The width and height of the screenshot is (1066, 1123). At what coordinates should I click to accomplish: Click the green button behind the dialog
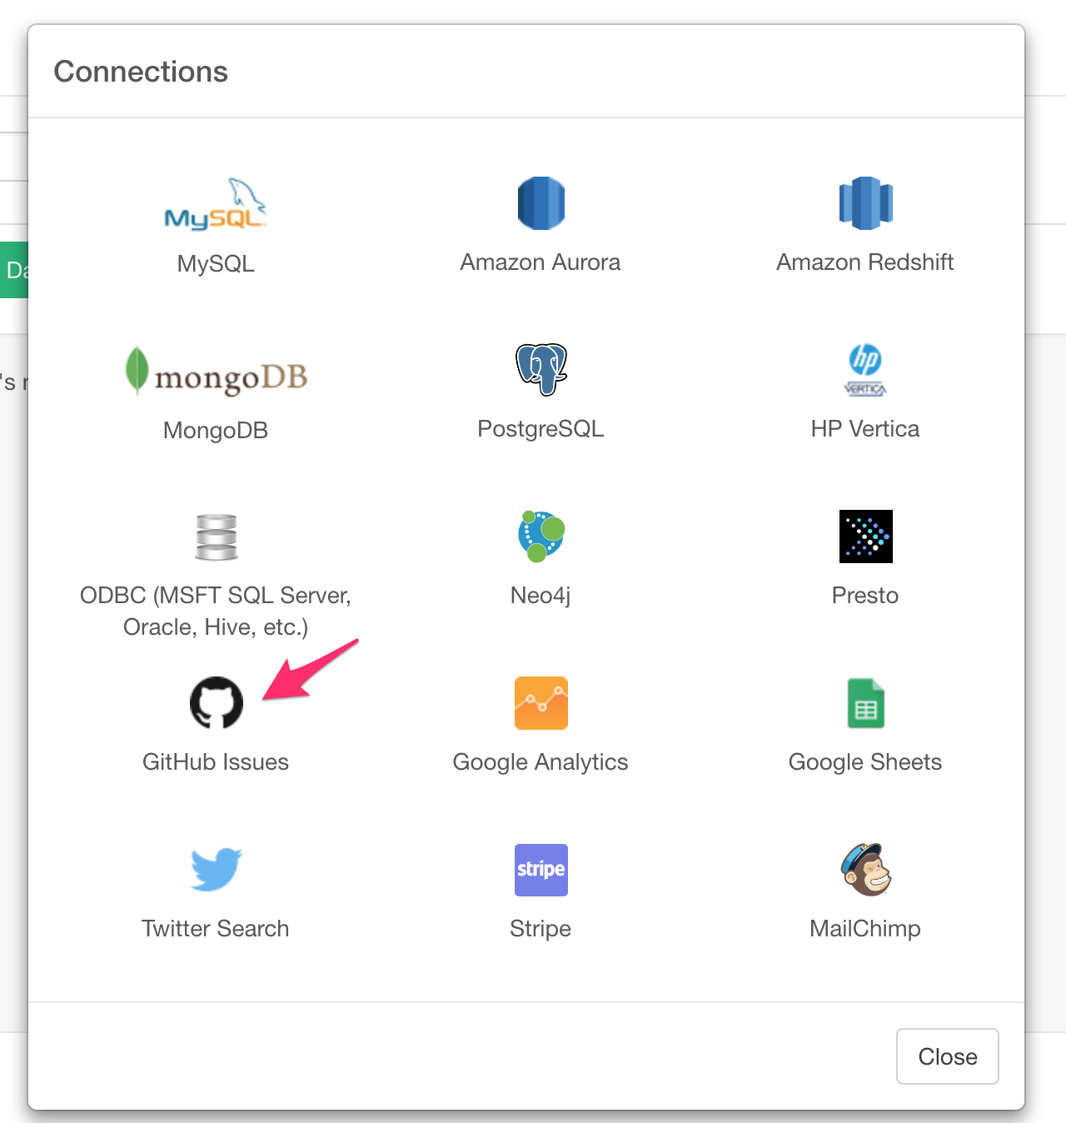pyautogui.click(x=14, y=270)
